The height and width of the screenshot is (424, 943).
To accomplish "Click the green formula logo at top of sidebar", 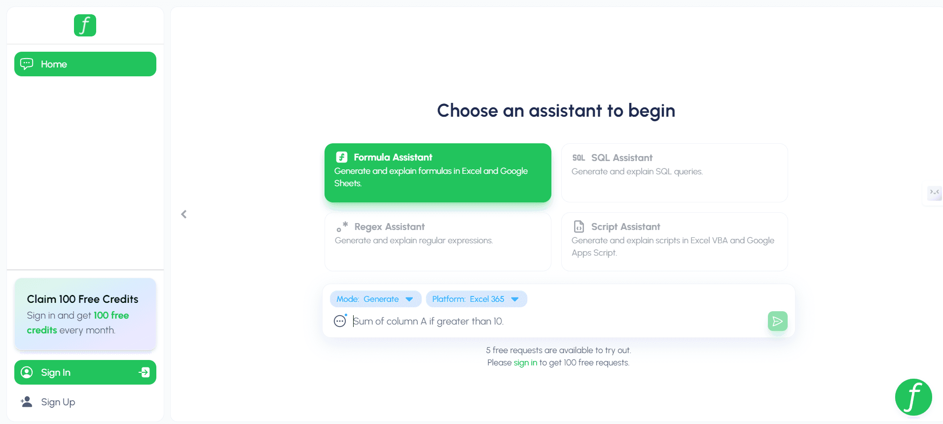I will coord(85,25).
